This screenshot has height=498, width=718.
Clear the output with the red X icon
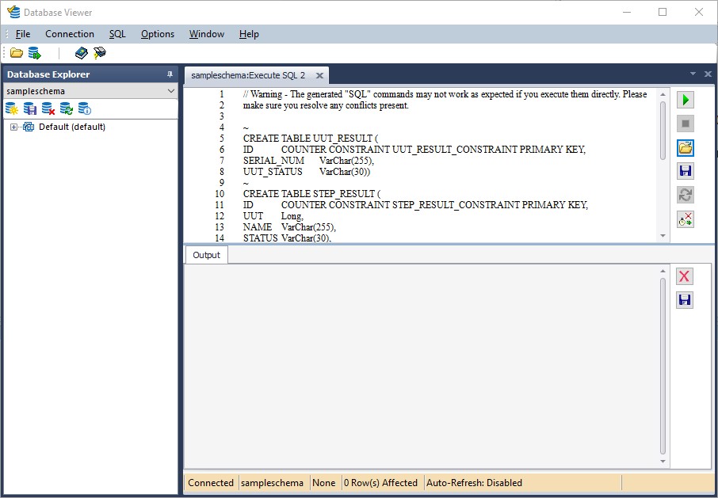point(685,276)
